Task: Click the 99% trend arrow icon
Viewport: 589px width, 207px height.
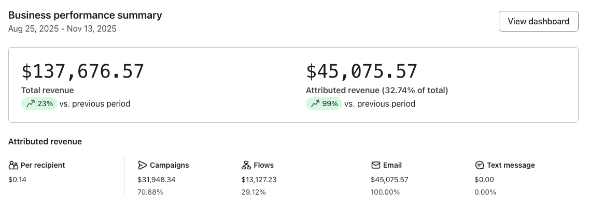Action: (x=316, y=104)
